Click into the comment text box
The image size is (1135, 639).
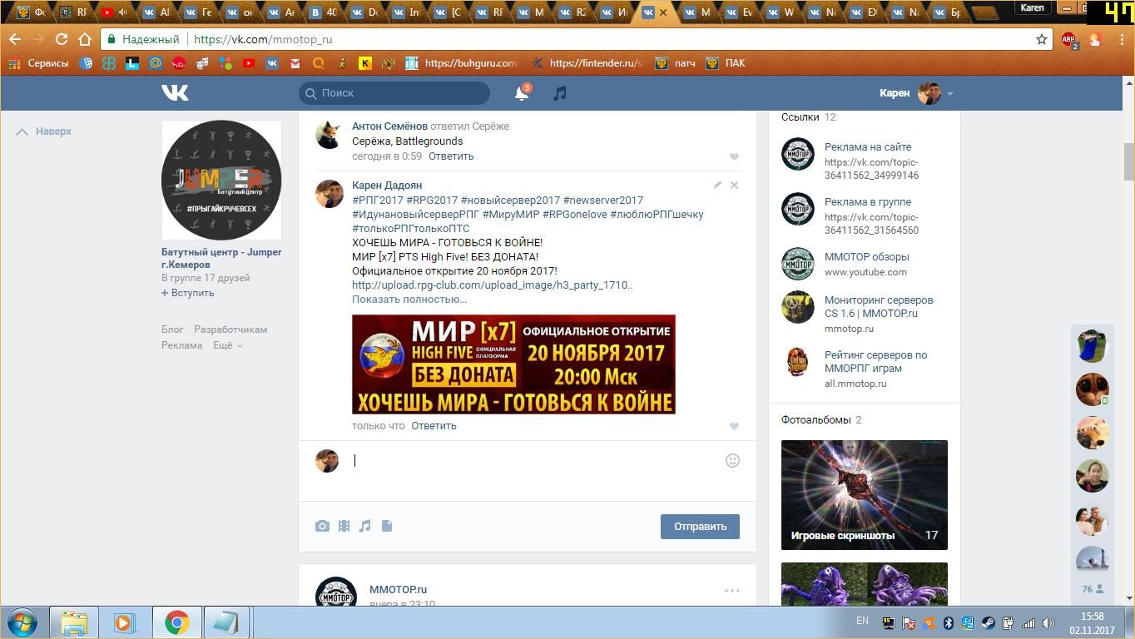pyautogui.click(x=532, y=460)
